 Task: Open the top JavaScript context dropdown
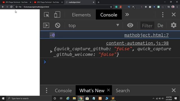coord(94,26)
